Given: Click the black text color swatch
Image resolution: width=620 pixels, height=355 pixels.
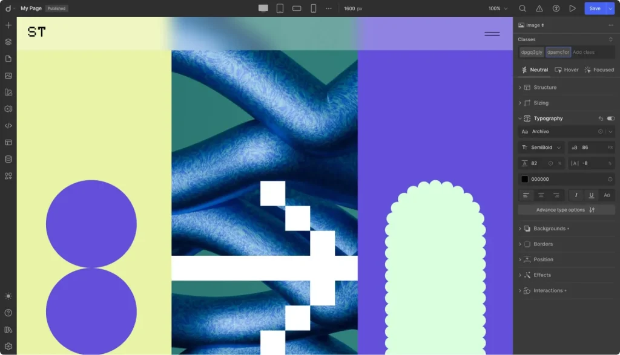Looking at the screenshot, I should pos(525,180).
